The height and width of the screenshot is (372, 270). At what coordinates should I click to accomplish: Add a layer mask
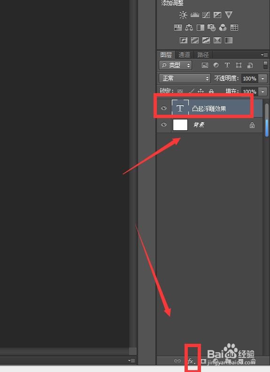(x=203, y=361)
